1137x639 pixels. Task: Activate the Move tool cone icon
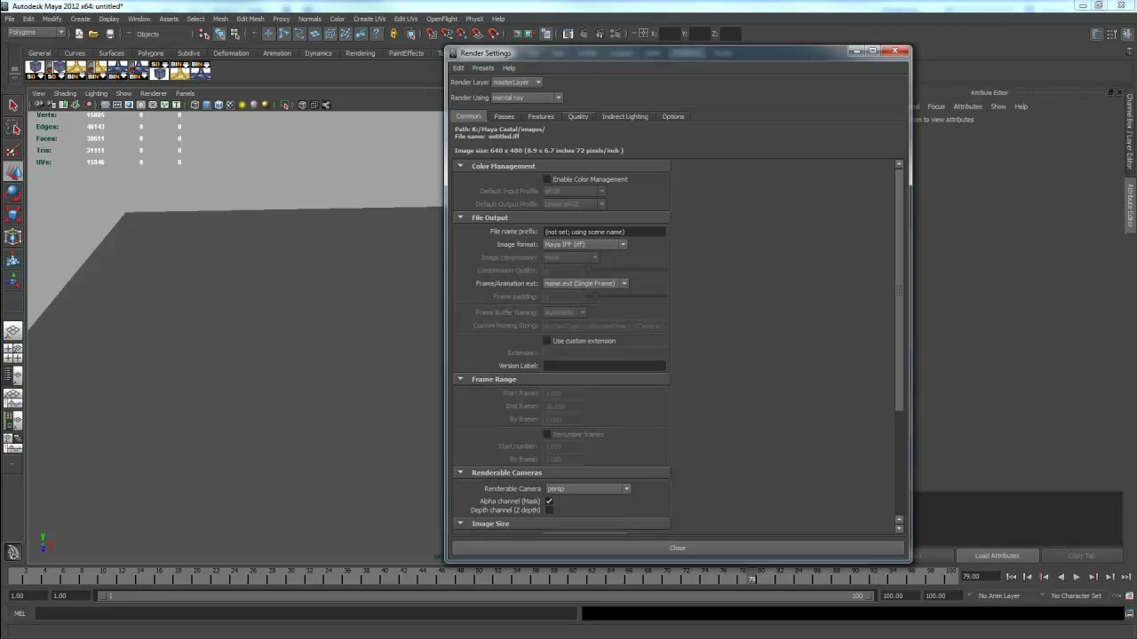[x=13, y=172]
